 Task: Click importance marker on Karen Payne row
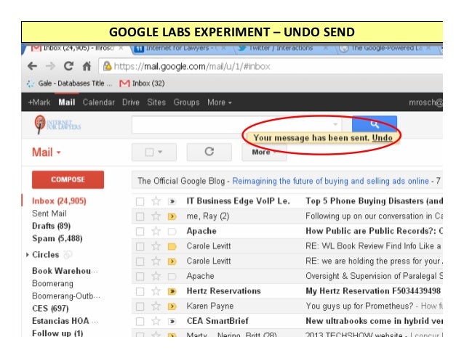172,306
